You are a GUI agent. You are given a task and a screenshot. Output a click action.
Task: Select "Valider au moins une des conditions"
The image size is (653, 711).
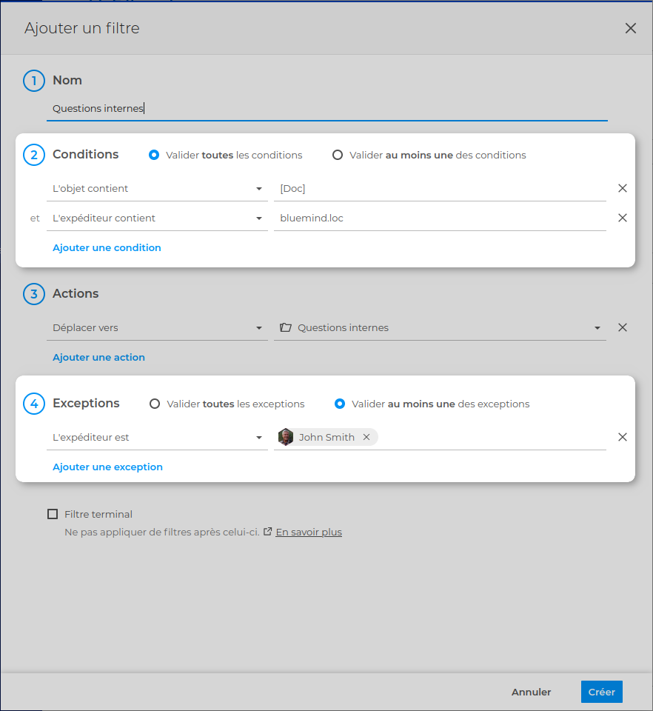coord(338,155)
